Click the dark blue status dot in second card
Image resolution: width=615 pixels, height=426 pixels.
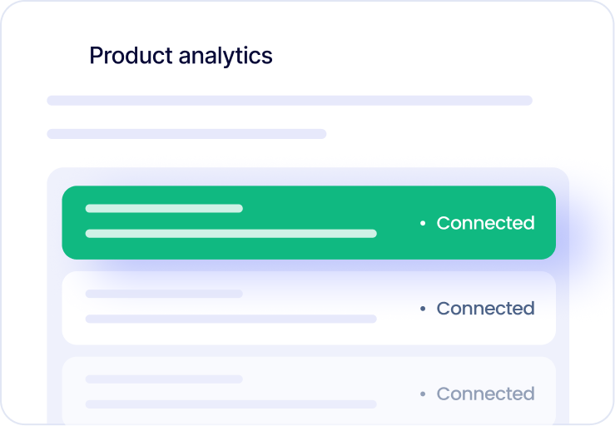pos(423,309)
